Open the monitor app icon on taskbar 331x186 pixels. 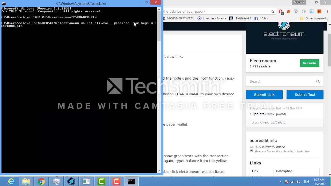click(x=56, y=182)
